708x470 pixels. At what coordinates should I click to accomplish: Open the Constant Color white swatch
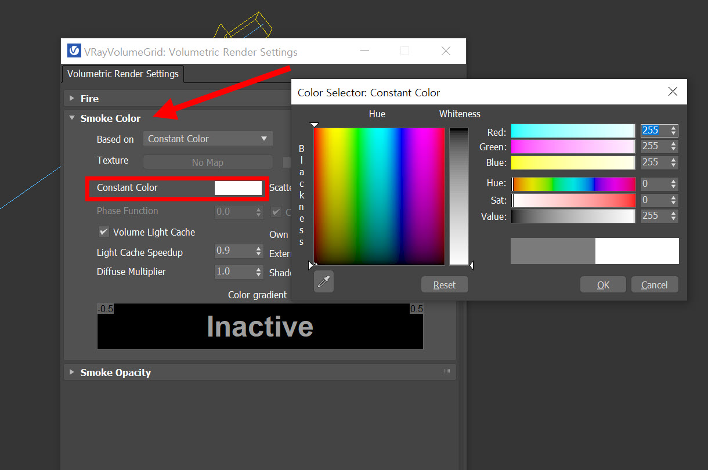pyautogui.click(x=238, y=187)
